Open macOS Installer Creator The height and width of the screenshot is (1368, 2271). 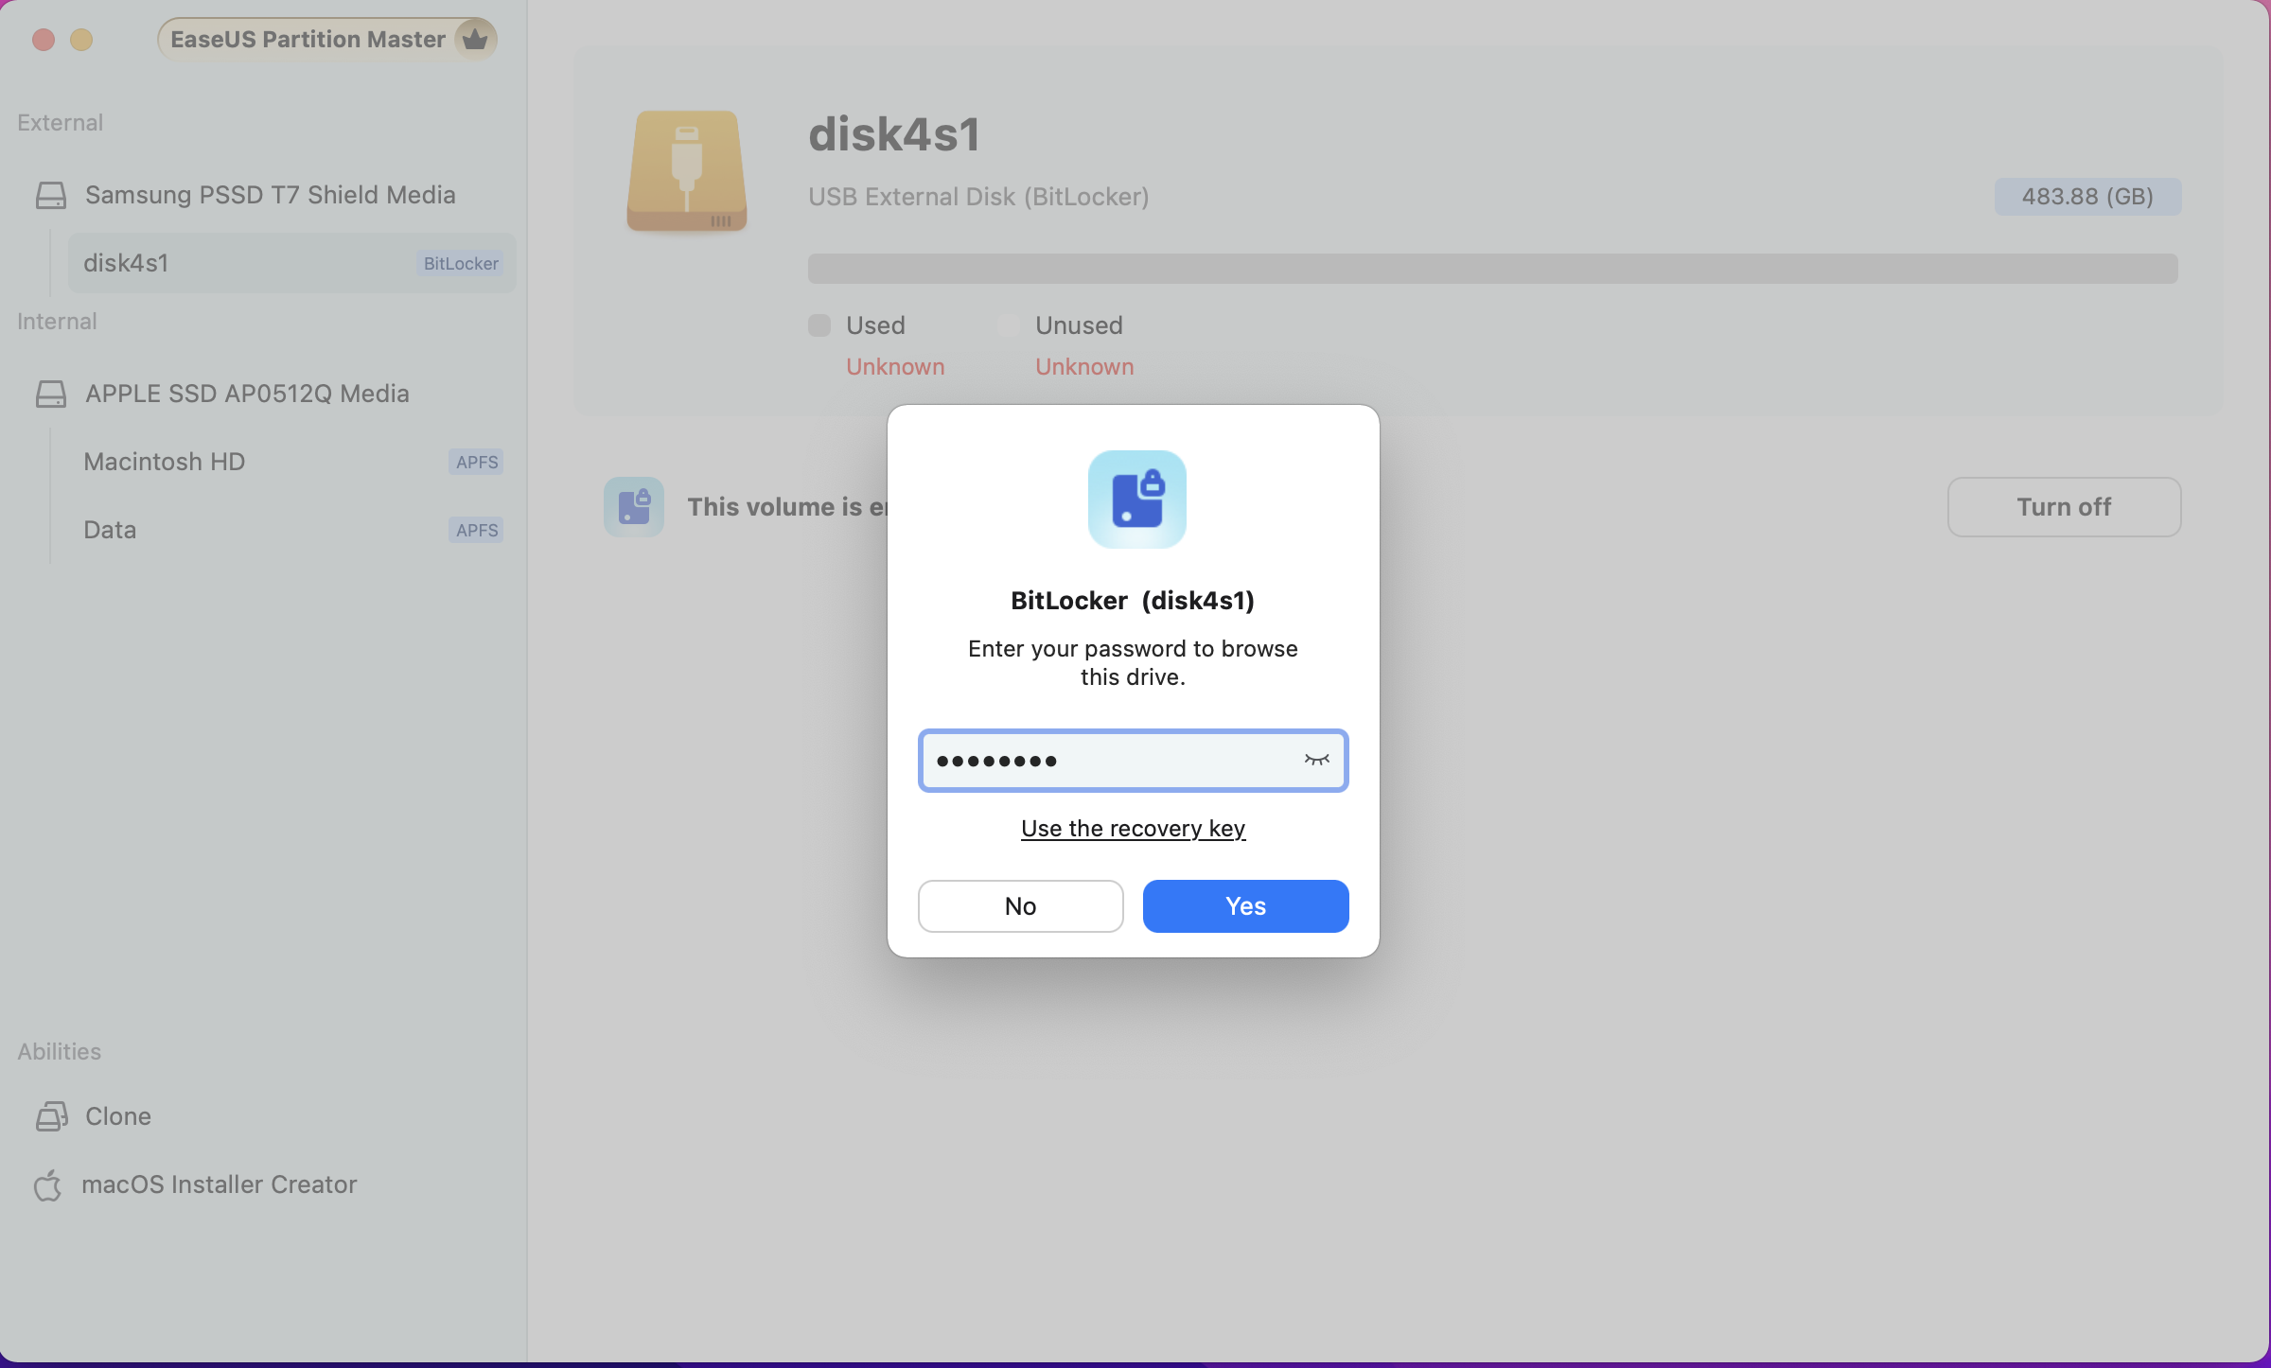coord(219,1184)
